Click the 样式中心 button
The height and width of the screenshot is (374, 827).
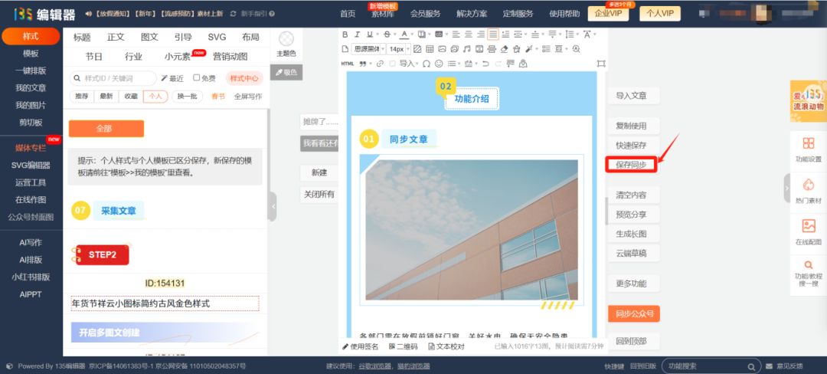(x=244, y=78)
